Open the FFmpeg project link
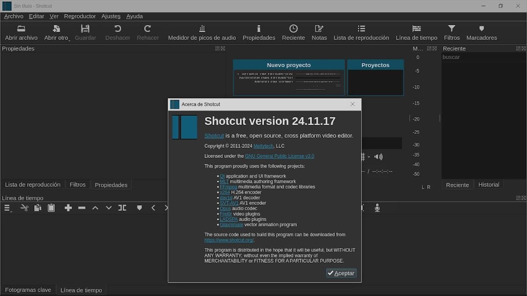527x296 pixels. (228, 187)
